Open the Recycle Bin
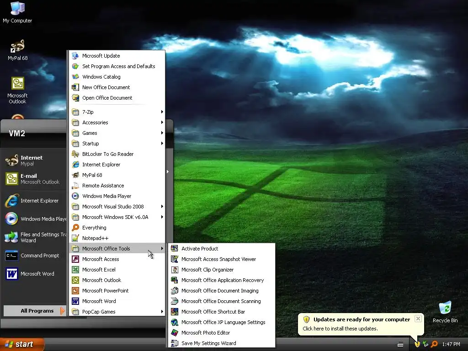Image resolution: width=468 pixels, height=351 pixels. tap(445, 313)
